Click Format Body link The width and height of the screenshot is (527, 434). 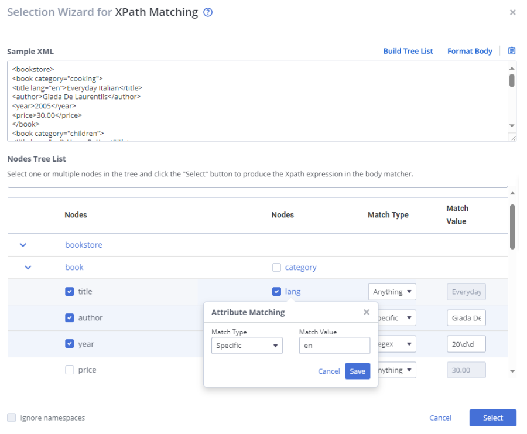[x=470, y=51]
